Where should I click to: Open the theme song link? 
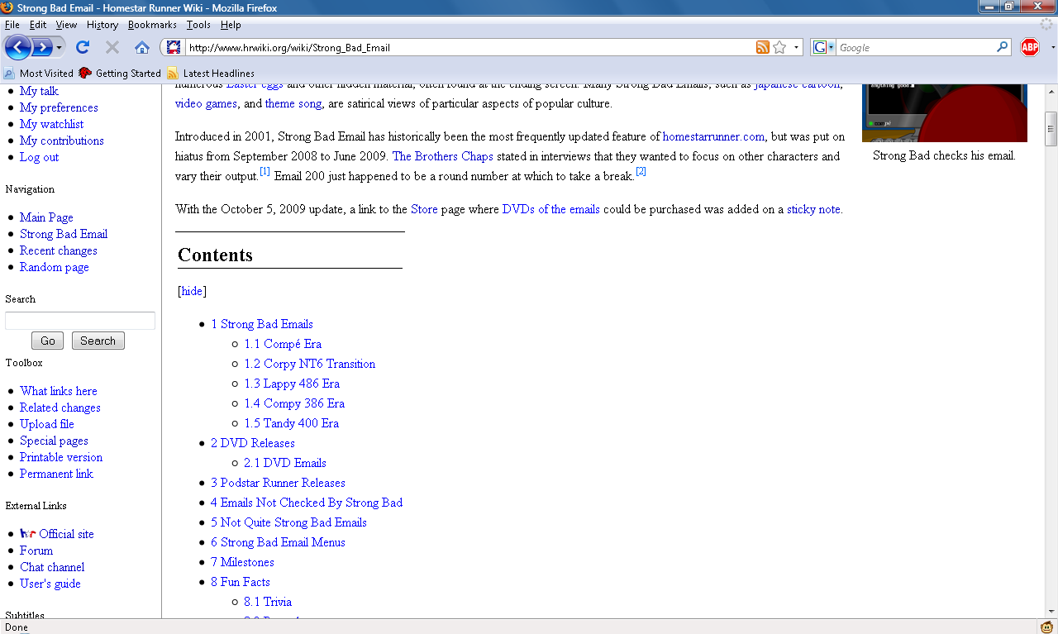[x=293, y=103]
